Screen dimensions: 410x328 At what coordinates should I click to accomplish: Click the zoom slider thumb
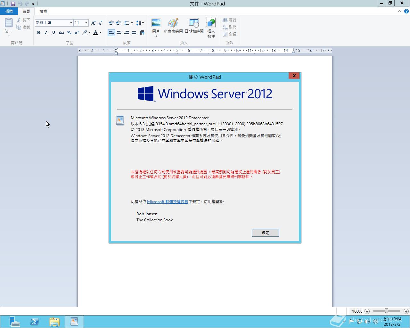pos(387,311)
